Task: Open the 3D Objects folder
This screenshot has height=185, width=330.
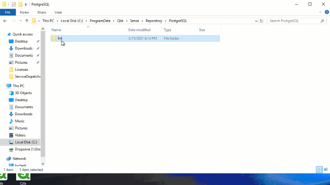Action: tap(24, 93)
